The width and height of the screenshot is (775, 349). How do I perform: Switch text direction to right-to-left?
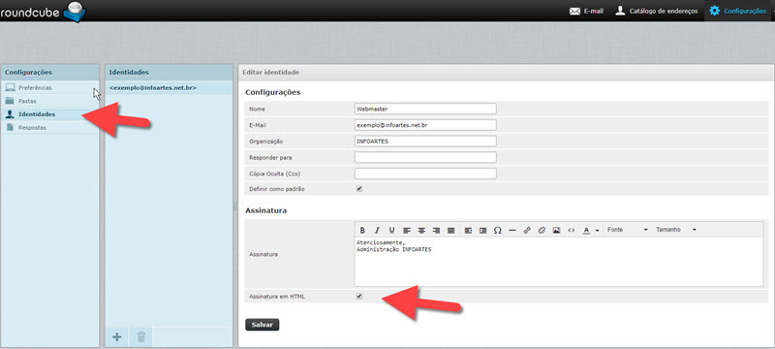[482, 231]
